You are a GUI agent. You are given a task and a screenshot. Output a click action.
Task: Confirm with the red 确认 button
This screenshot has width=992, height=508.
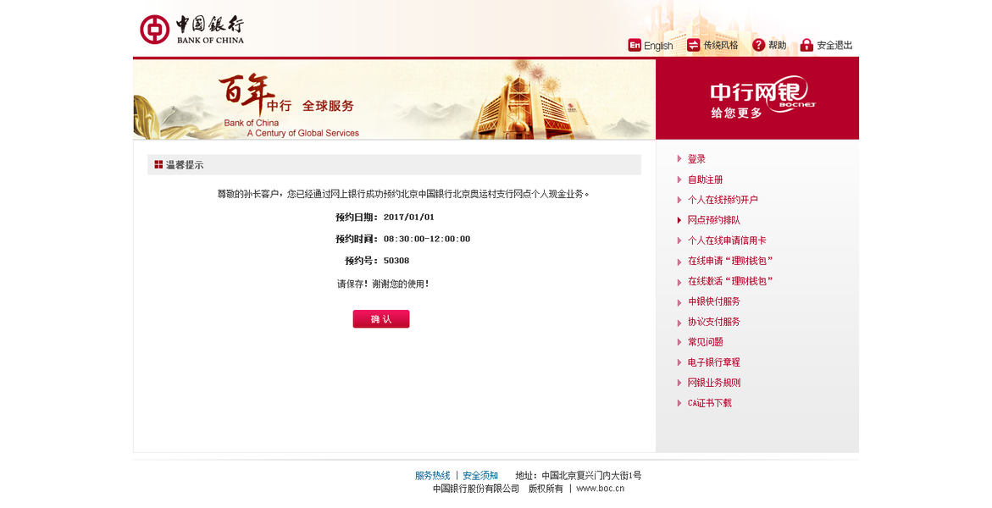click(381, 319)
